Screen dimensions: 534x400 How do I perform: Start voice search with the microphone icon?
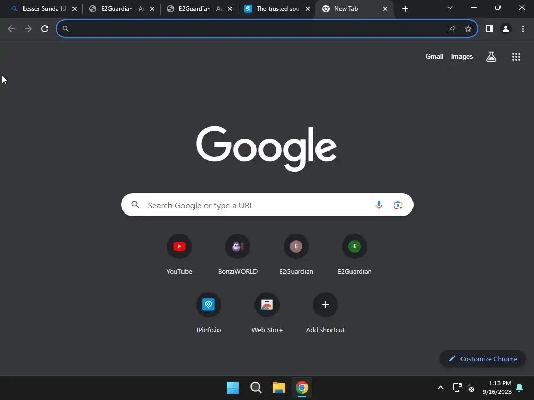click(x=379, y=205)
